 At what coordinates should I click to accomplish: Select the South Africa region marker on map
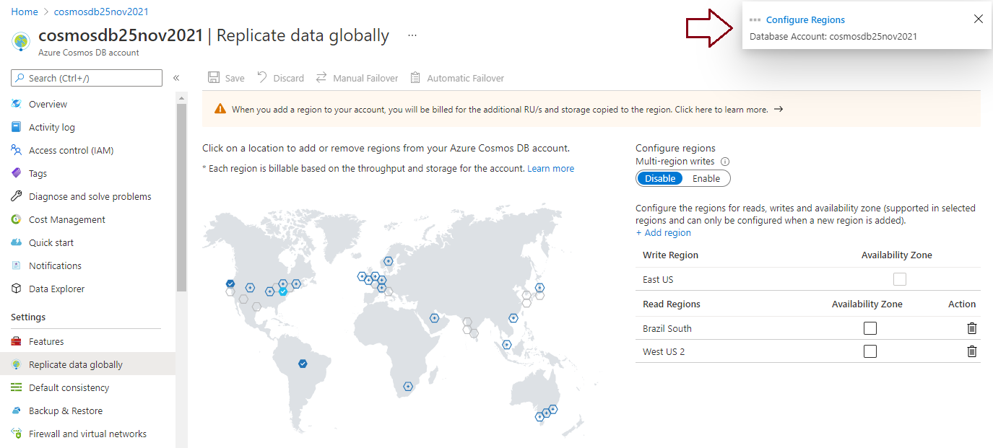click(408, 387)
